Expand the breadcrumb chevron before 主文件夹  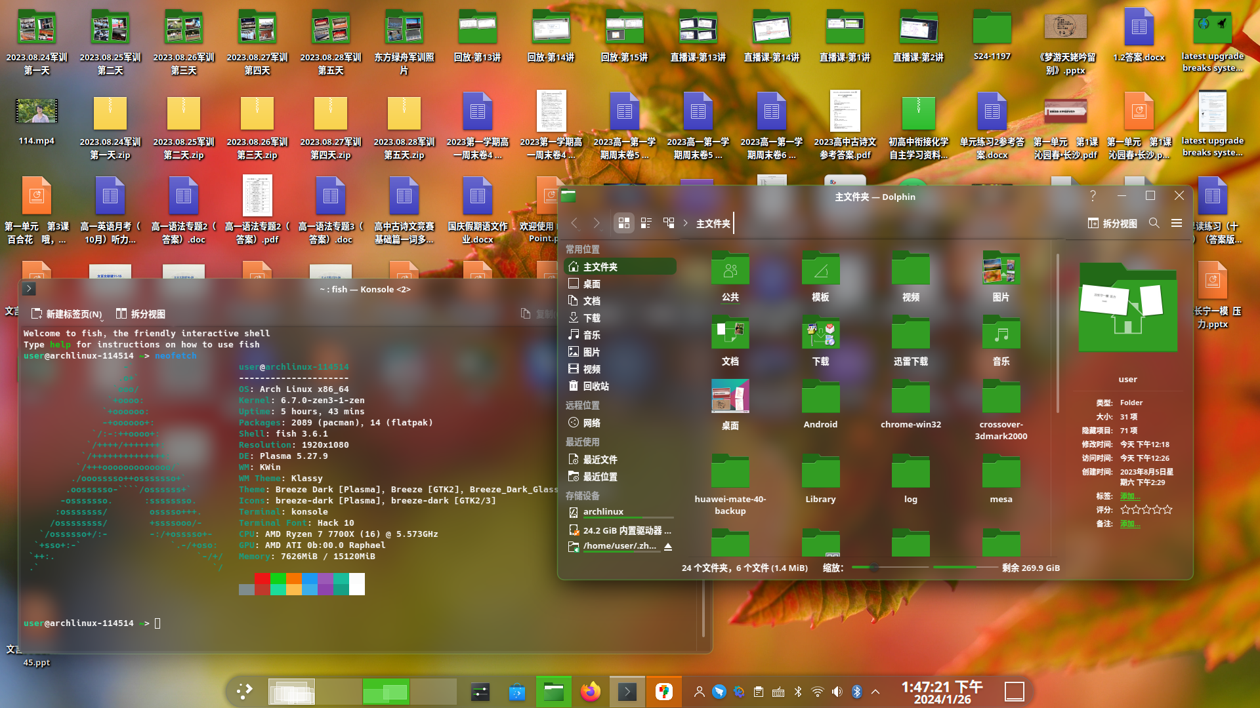pos(685,224)
